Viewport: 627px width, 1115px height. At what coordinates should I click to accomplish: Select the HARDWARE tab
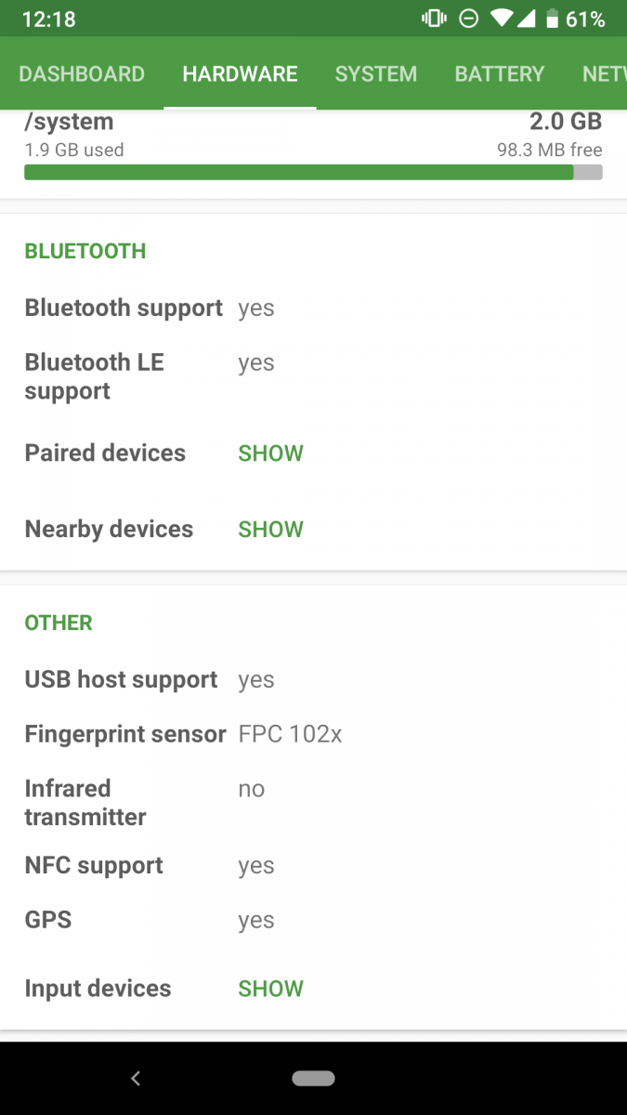[x=240, y=73]
